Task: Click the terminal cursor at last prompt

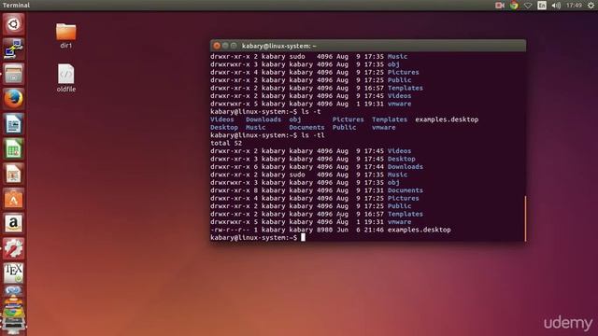Action: tap(303, 237)
